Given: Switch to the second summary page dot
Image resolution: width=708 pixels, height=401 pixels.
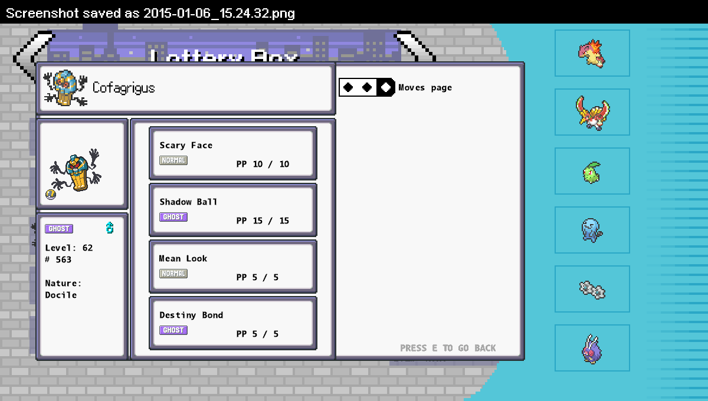Looking at the screenshot, I should pos(367,87).
